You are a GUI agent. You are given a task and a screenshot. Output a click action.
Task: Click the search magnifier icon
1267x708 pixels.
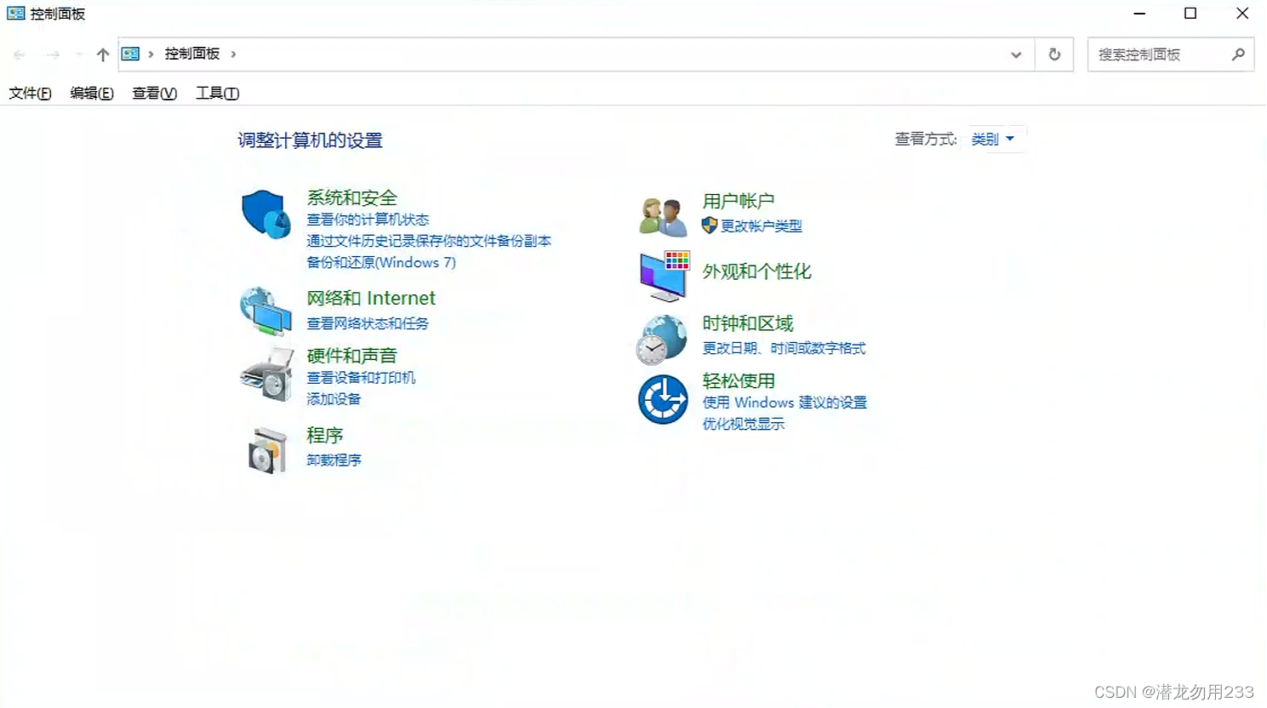coord(1238,54)
